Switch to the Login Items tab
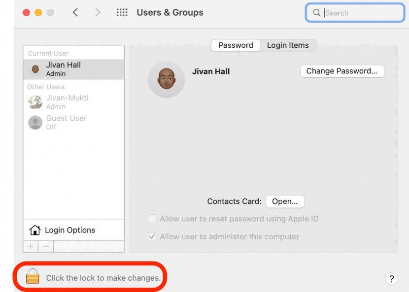This screenshot has width=409, height=292. (288, 45)
